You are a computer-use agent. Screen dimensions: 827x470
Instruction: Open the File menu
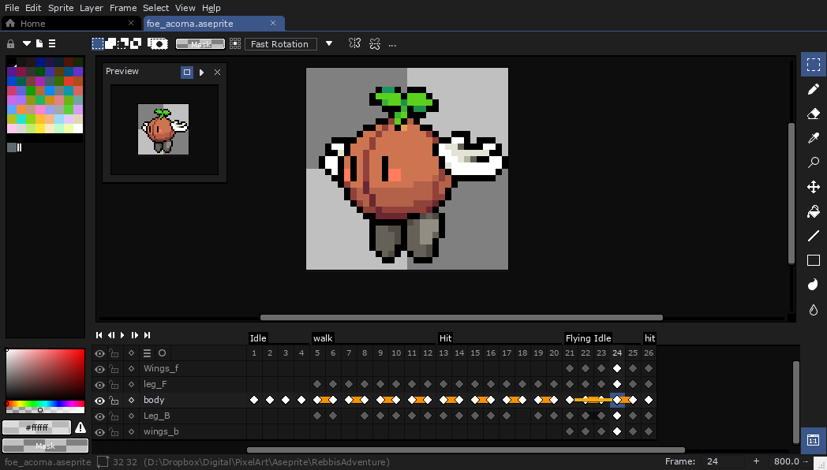[x=12, y=8]
